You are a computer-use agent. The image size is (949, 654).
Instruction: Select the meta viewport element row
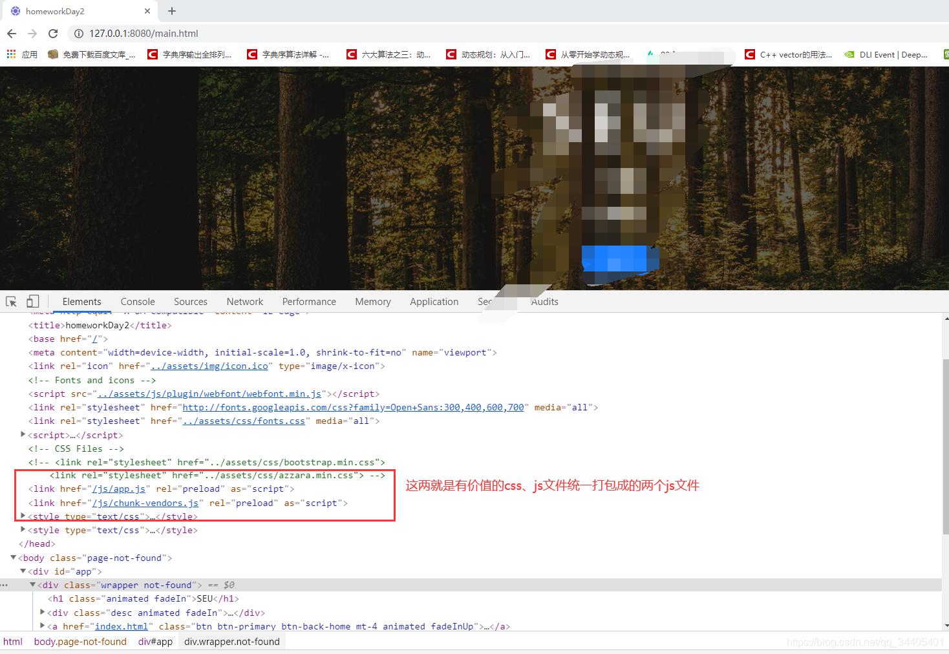262,353
